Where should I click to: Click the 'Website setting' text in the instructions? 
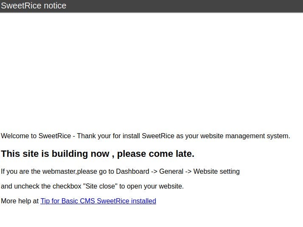point(216,172)
